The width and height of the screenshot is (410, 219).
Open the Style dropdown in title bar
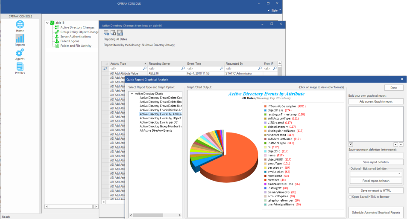(274, 10)
